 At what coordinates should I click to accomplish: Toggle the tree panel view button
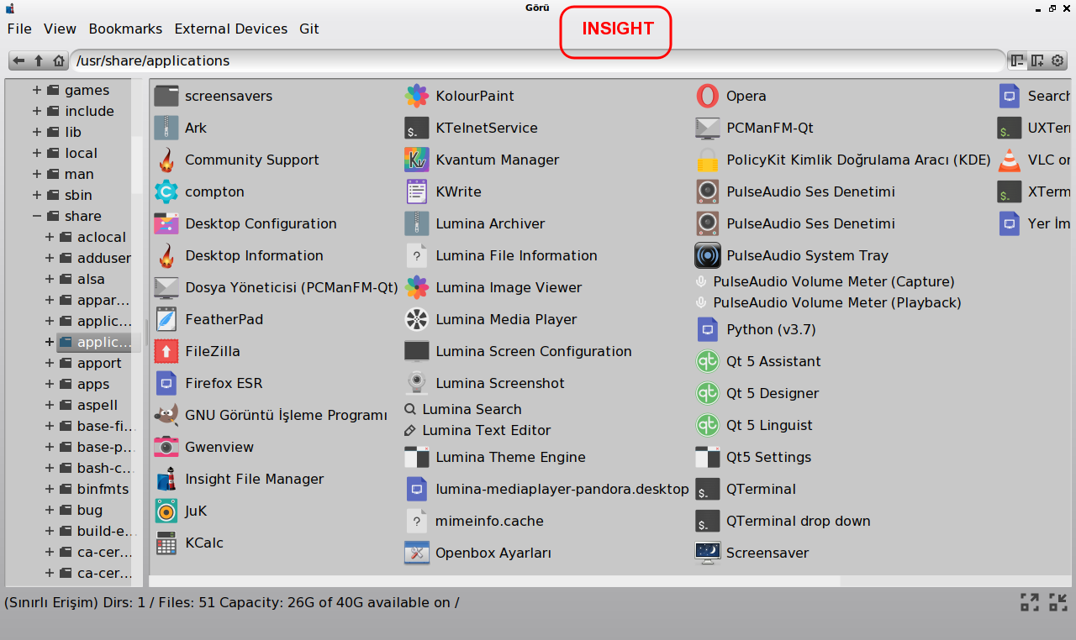(1017, 60)
